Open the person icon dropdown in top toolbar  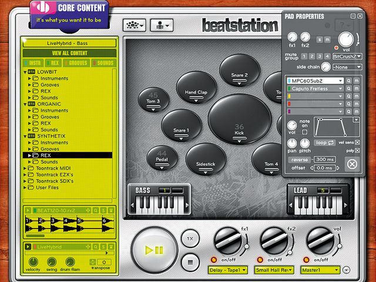162,25
